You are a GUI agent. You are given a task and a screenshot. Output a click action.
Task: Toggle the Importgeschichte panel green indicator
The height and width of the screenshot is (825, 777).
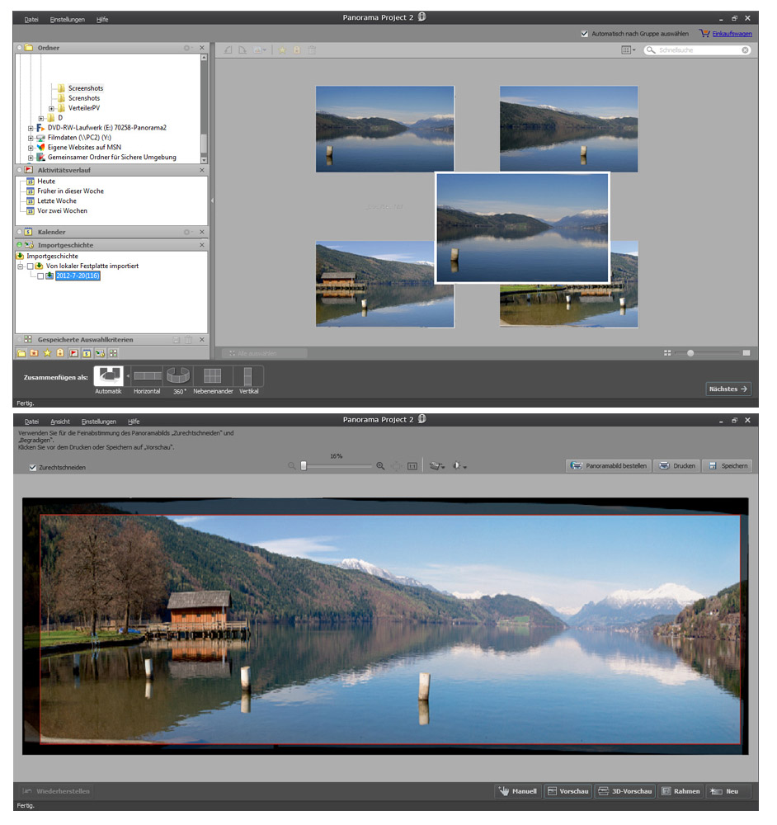(20, 245)
